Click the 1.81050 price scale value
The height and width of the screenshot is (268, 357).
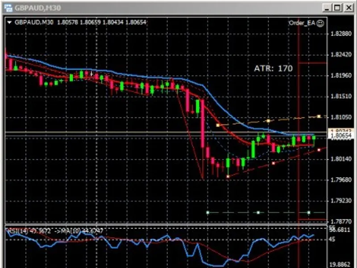[x=341, y=117]
